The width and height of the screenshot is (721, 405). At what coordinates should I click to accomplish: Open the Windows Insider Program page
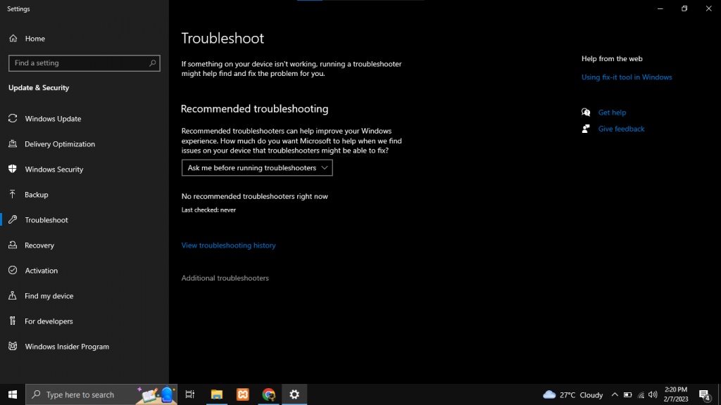[x=67, y=346]
